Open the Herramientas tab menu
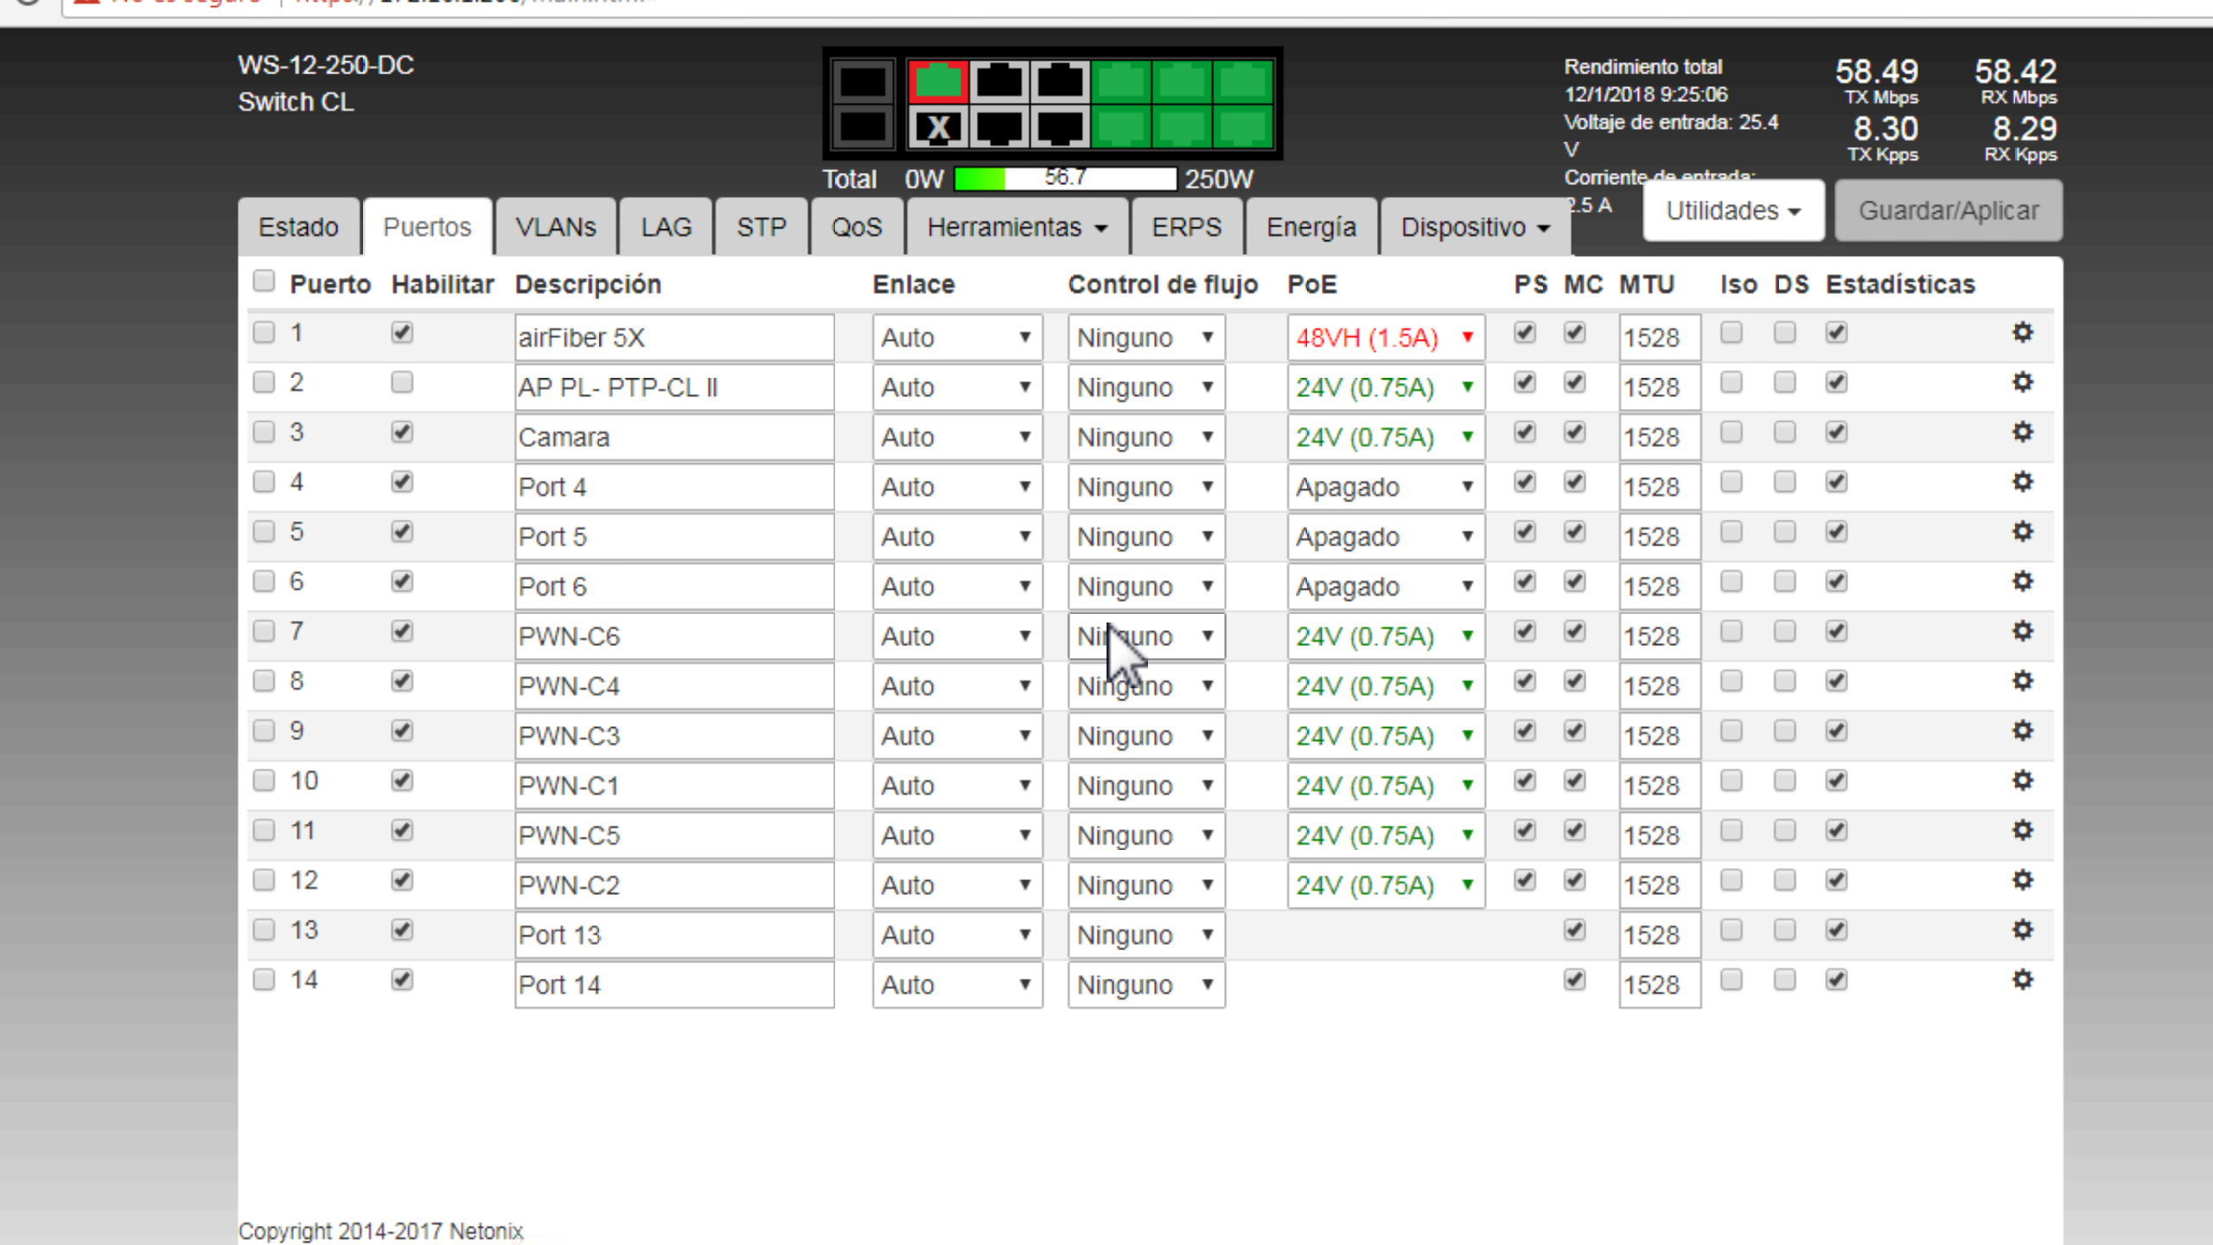 [1016, 227]
